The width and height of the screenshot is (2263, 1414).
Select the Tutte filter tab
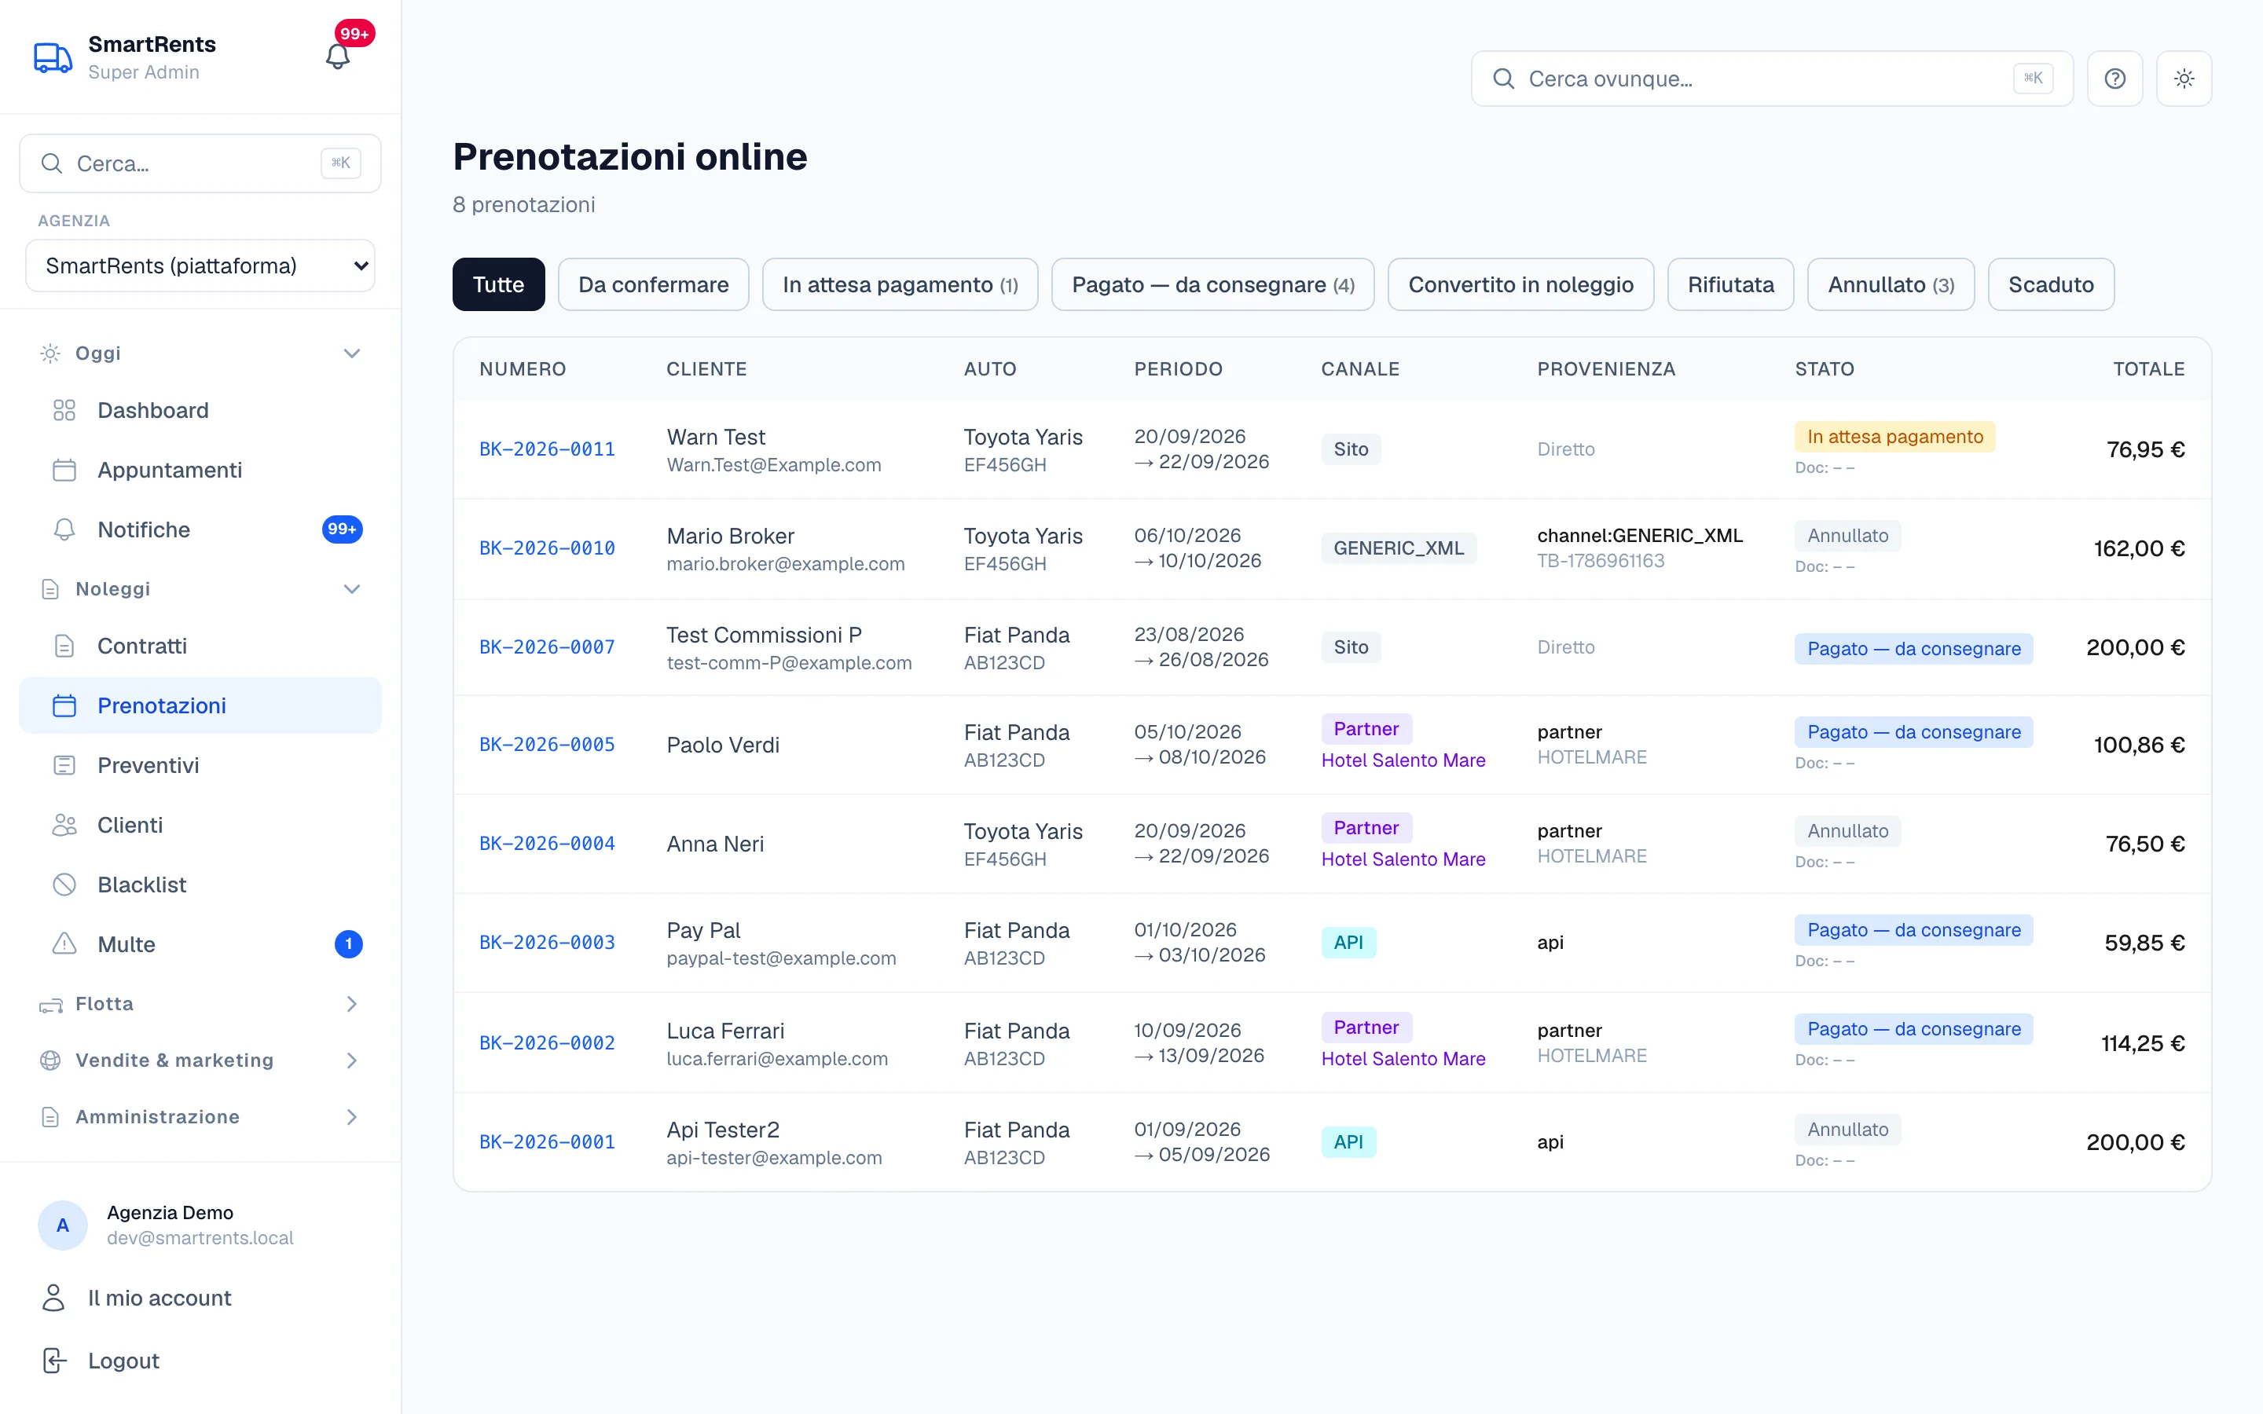point(498,284)
